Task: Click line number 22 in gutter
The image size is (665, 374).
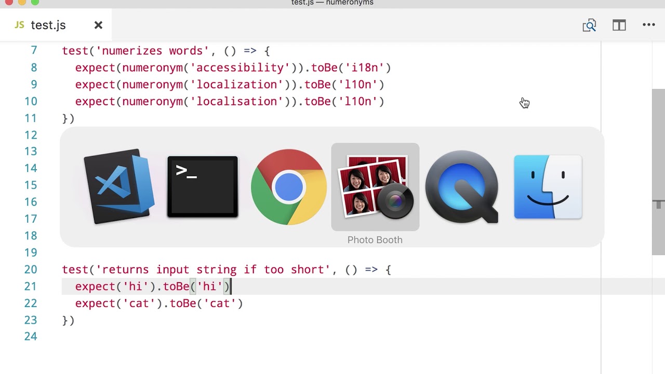Action: [31, 303]
